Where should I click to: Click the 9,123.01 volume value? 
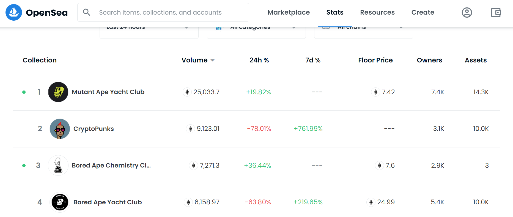pos(208,129)
